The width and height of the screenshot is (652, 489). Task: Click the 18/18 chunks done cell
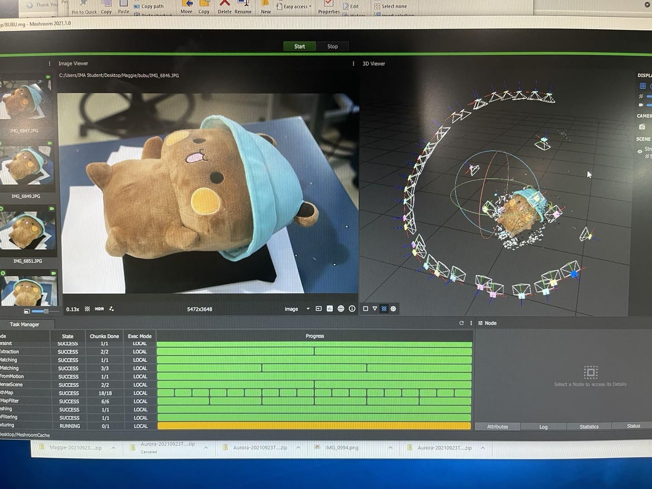tap(105, 393)
